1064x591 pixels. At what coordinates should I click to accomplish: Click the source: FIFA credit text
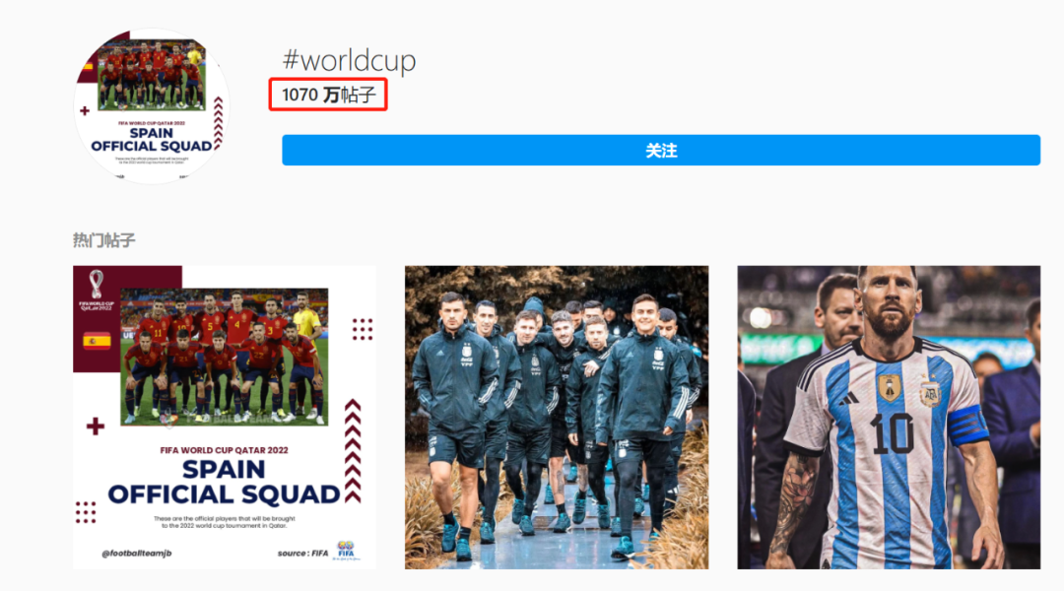[302, 553]
